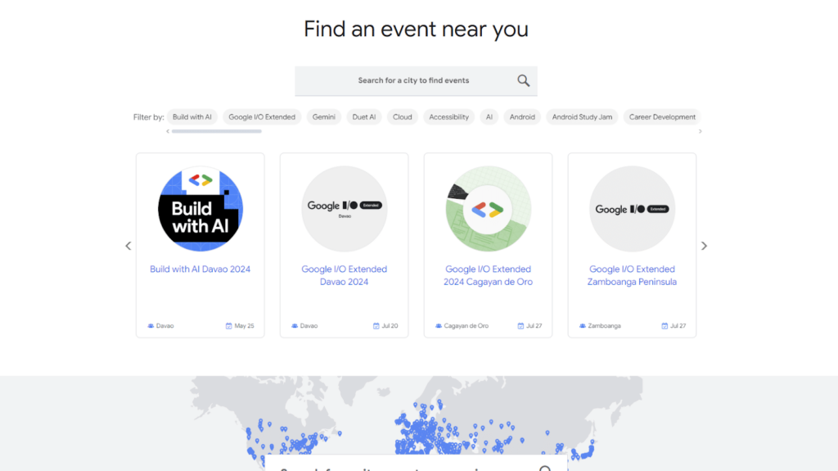Click the Zamboanga chapter text

pos(605,325)
